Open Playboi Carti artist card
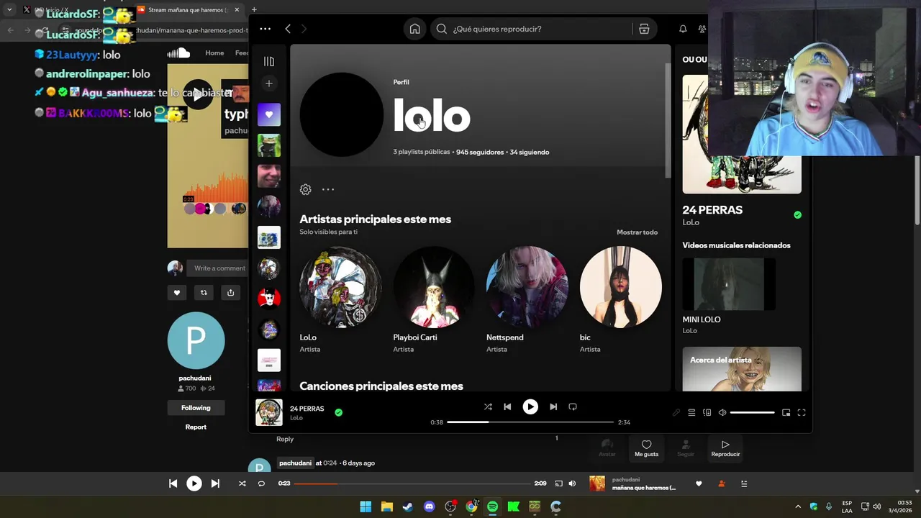The height and width of the screenshot is (518, 921). (x=434, y=299)
